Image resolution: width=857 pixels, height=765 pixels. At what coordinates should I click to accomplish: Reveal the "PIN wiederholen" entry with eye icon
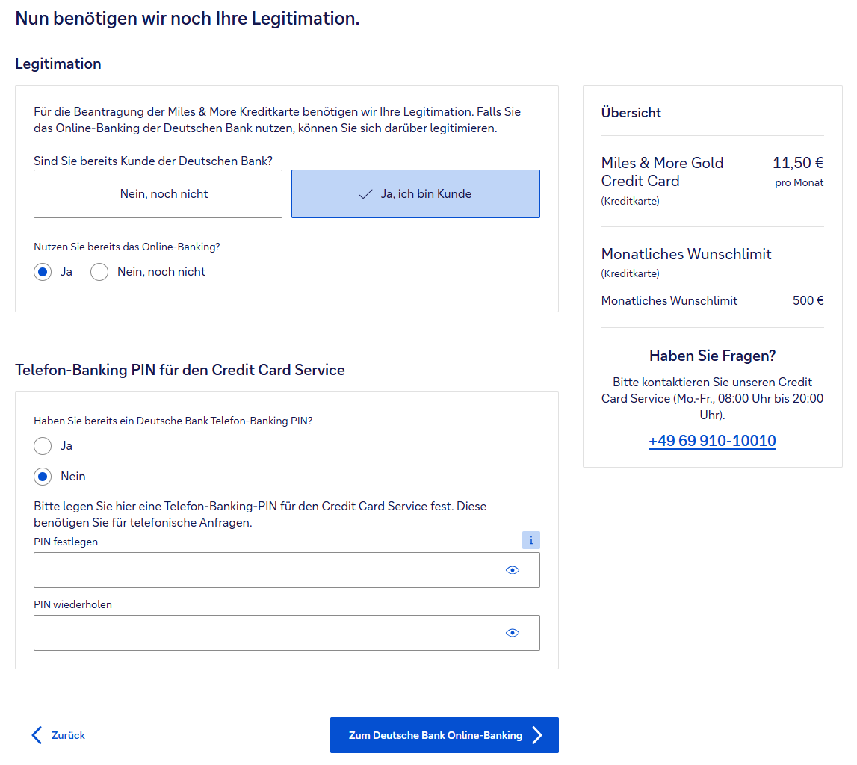[512, 633]
